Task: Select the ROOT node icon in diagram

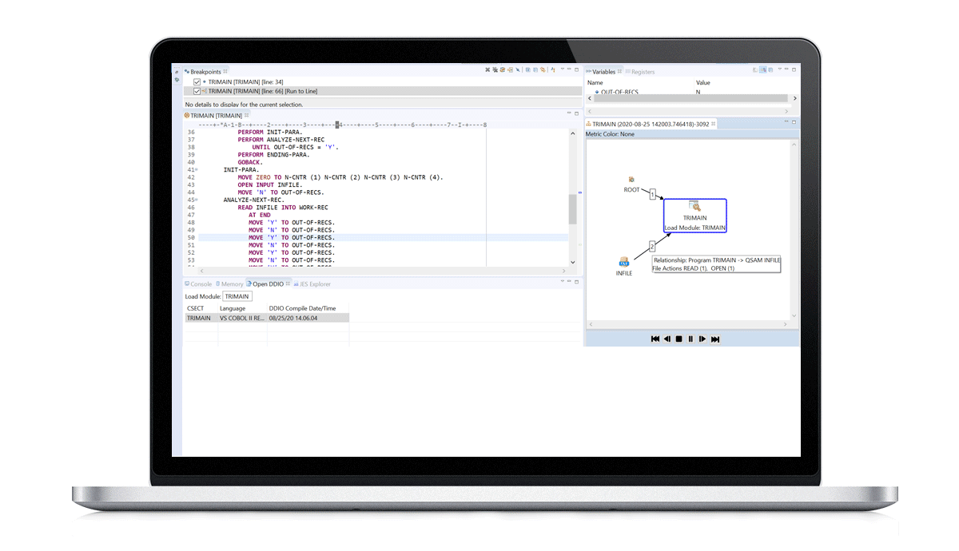Action: pos(631,180)
